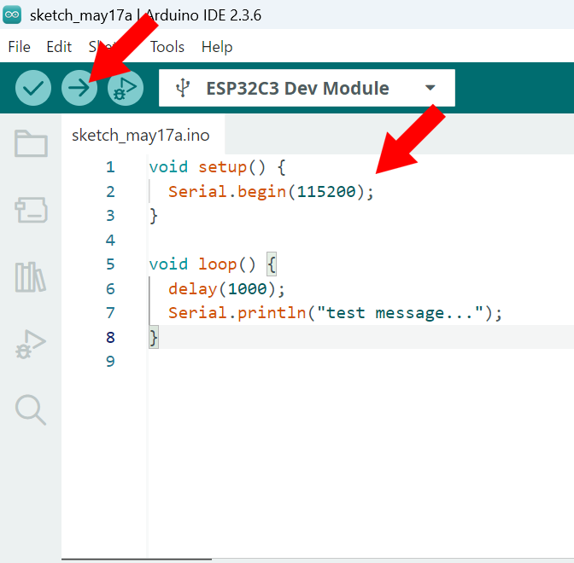Open the Boards Manager sidebar icon
The width and height of the screenshot is (574, 563).
[31, 210]
